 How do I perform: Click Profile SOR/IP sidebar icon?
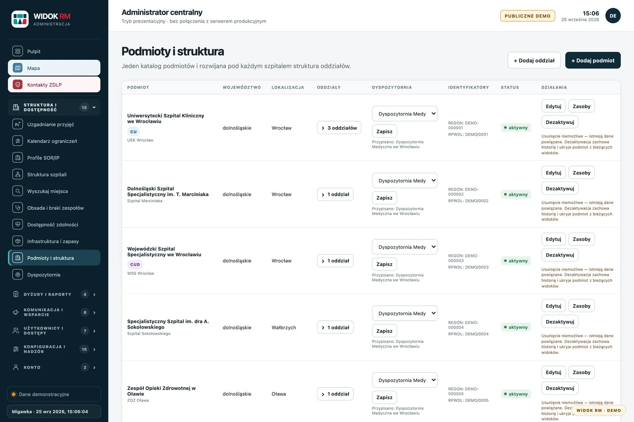17,158
